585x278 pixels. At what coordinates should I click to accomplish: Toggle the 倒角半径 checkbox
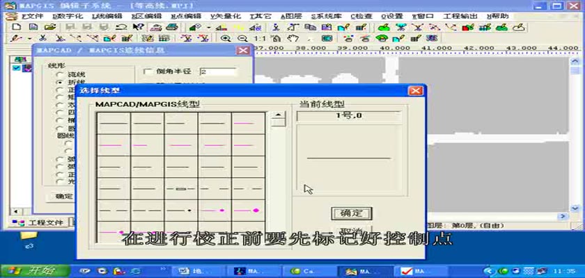[148, 72]
